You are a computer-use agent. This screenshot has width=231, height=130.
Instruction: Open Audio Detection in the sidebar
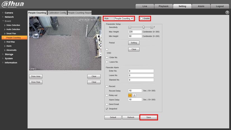pos(13,29)
